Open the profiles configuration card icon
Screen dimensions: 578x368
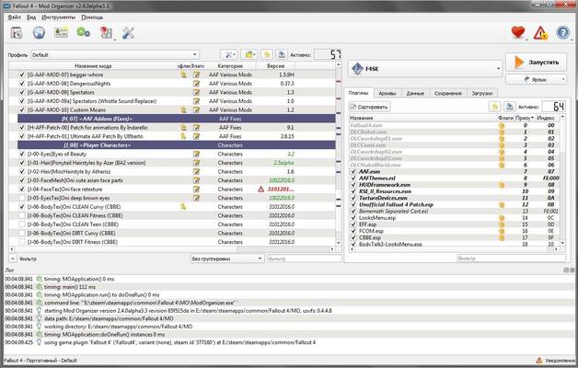[x=61, y=33]
